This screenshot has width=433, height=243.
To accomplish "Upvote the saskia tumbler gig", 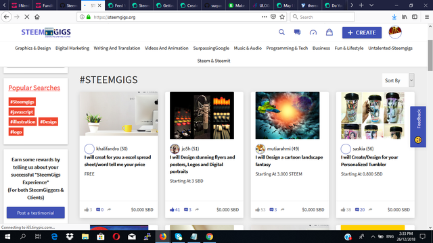I will point(343,210).
